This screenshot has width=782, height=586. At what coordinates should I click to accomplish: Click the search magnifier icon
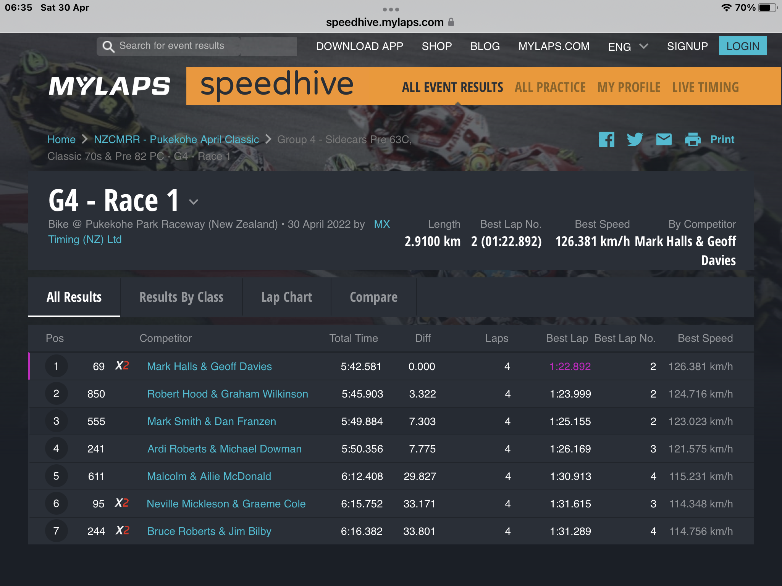(x=108, y=47)
